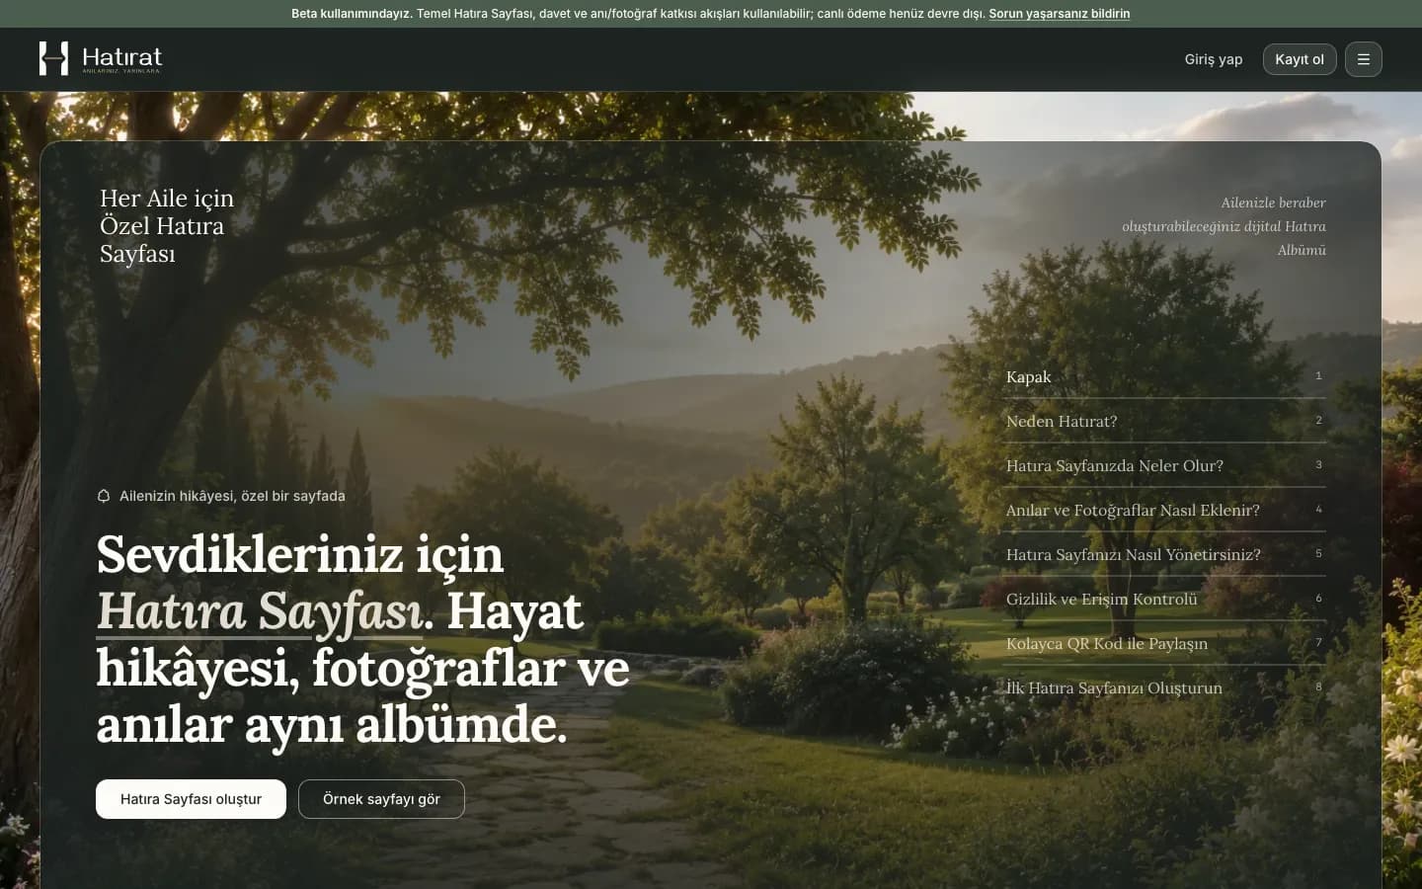Click the Giriş yap link
Screen dimensions: 1422x889
pyautogui.click(x=1214, y=59)
